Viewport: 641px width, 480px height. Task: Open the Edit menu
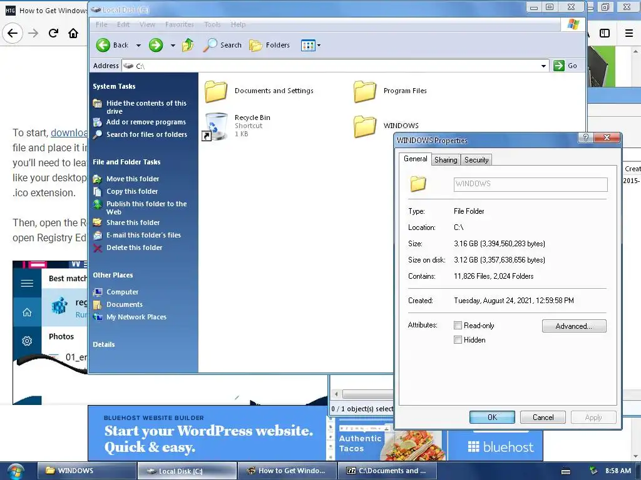(123, 24)
